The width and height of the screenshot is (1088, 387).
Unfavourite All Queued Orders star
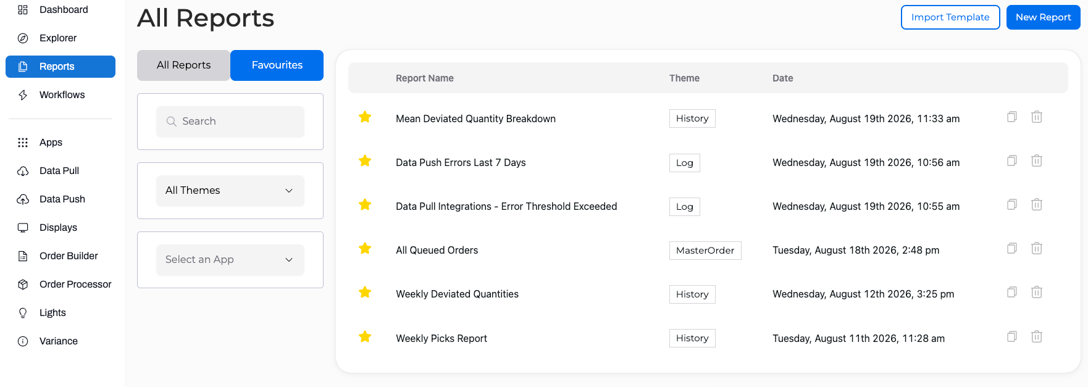365,248
